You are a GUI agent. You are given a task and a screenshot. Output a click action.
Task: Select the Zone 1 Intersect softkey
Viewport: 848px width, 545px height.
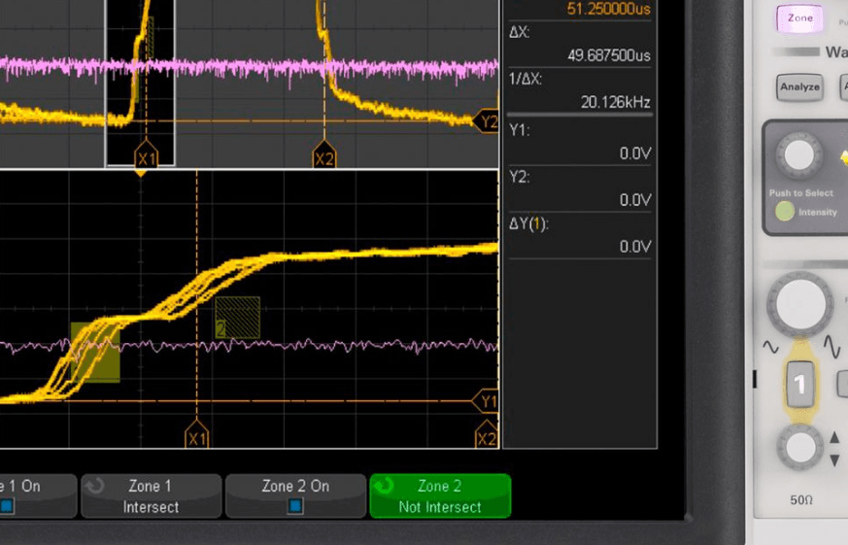pyautogui.click(x=151, y=495)
